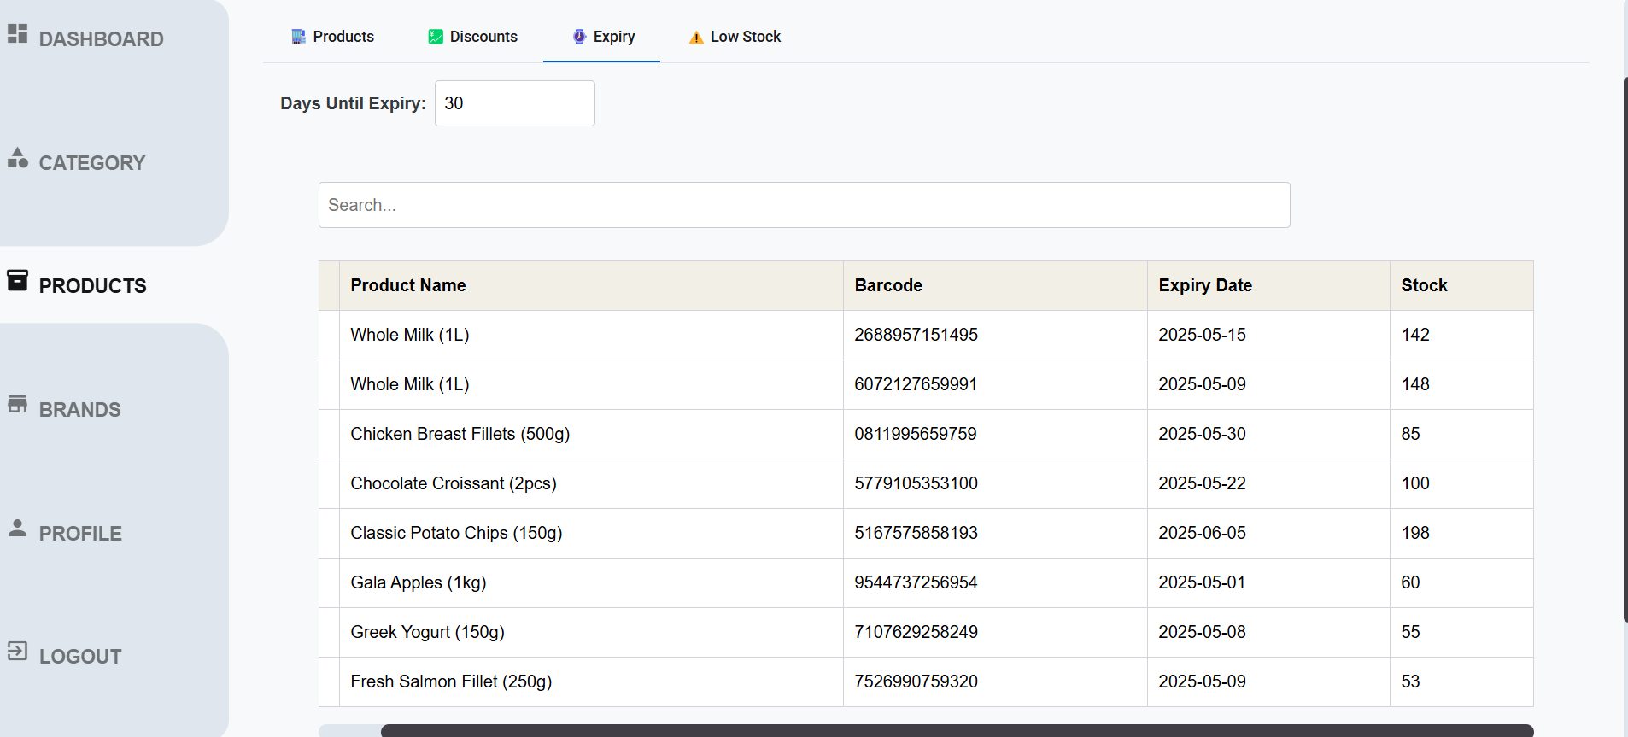The image size is (1628, 737).
Task: Click the Days Until Expiry input field
Action: 514,103
